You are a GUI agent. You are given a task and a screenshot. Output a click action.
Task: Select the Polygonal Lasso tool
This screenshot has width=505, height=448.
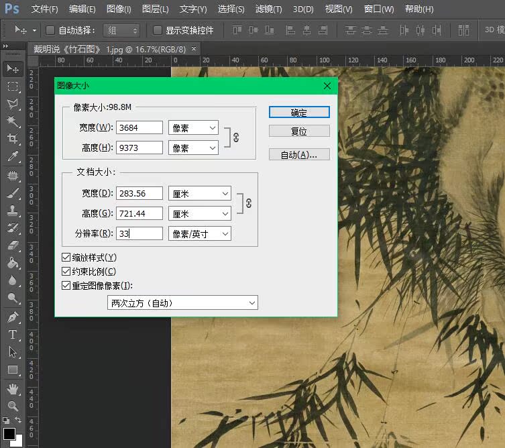13,104
